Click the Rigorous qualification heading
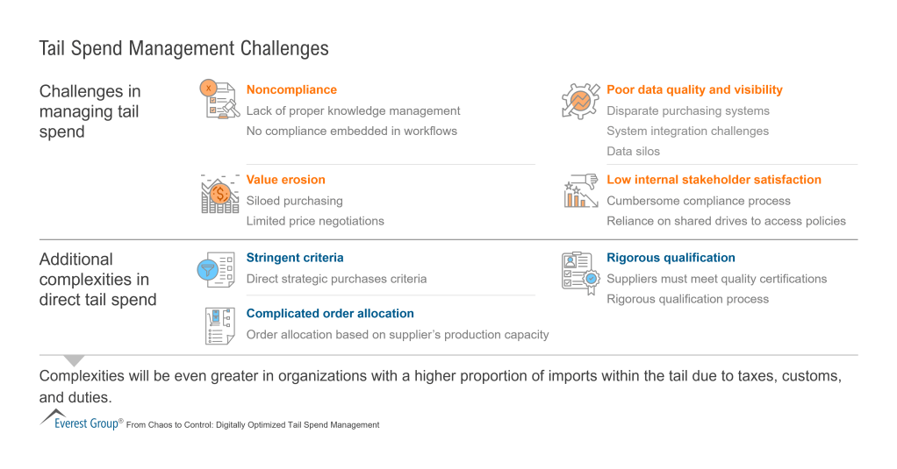The height and width of the screenshot is (469, 897). point(671,258)
